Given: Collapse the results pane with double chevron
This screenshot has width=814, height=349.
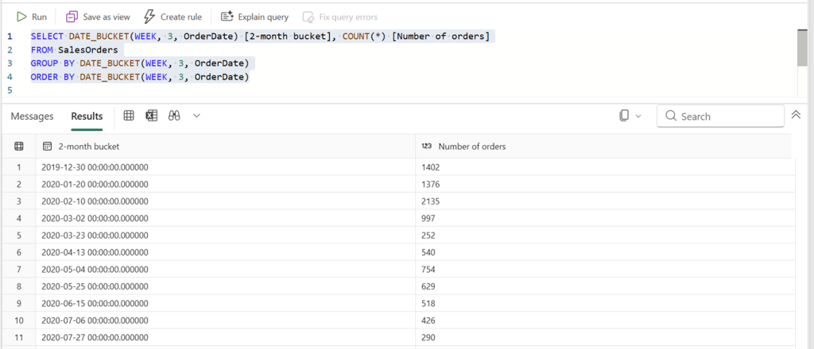Looking at the screenshot, I should point(796,114).
